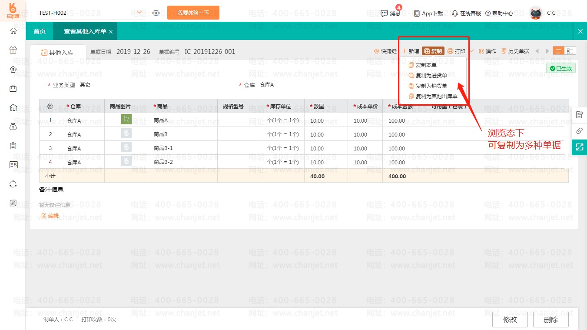Viewport: 587px width, 330px height.
Task: Open the clipboard report sidebar icon
Action: [13, 146]
